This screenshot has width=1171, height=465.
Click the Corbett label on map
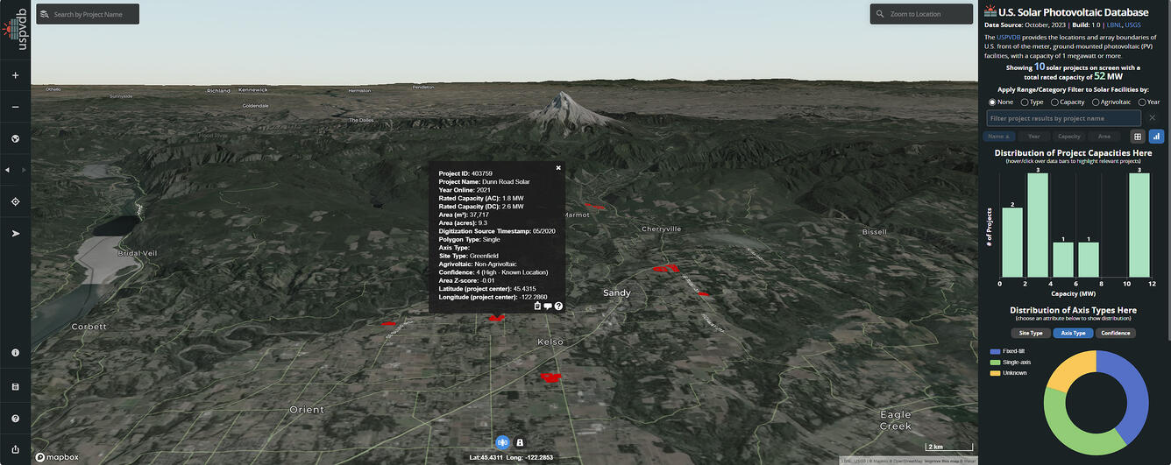(x=89, y=327)
